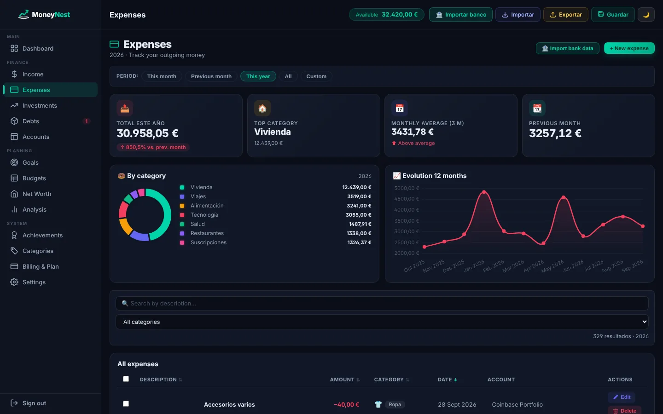
Task: Click the Guardar button
Action: (613, 15)
